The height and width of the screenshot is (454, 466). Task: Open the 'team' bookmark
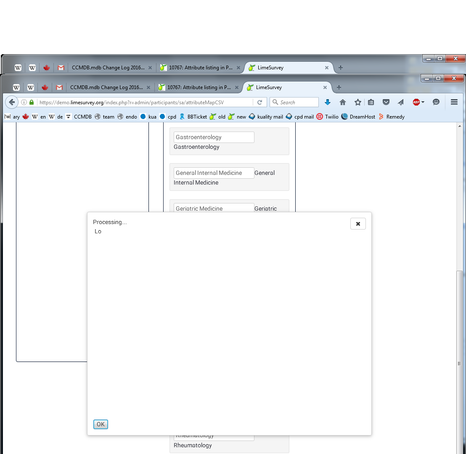105,117
